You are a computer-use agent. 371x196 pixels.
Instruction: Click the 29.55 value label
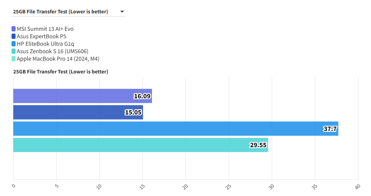click(x=258, y=145)
